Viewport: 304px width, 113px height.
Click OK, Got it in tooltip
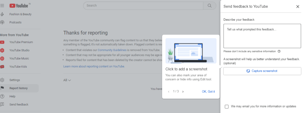click(208, 92)
